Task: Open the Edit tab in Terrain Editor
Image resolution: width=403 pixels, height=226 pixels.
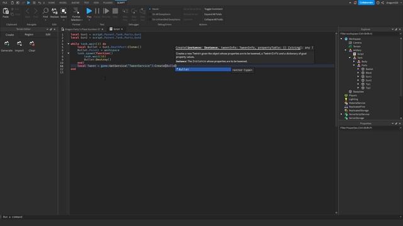Action: click(x=48, y=35)
